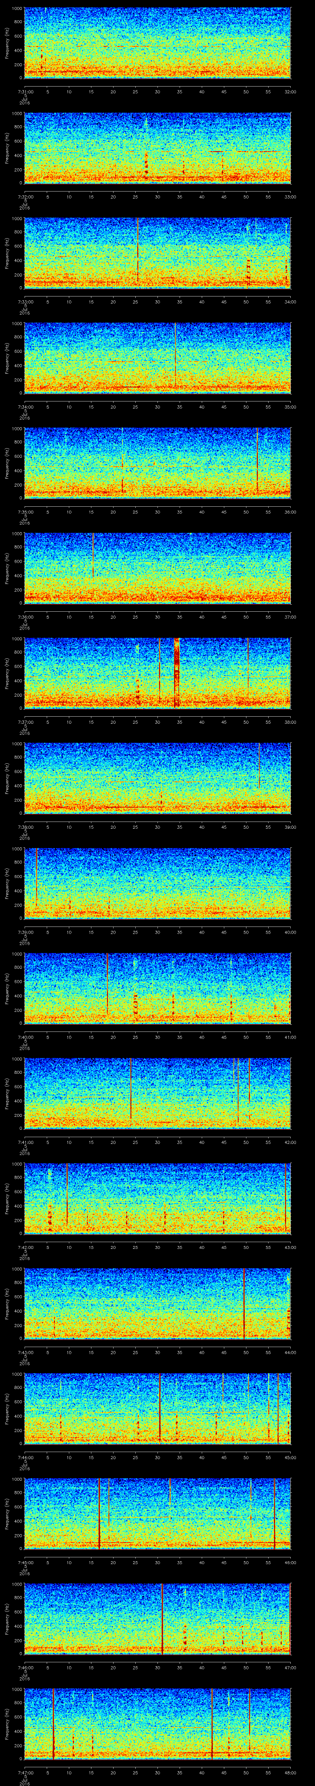Click the spectrogram panel starting at 7:36:00

click(x=158, y=568)
